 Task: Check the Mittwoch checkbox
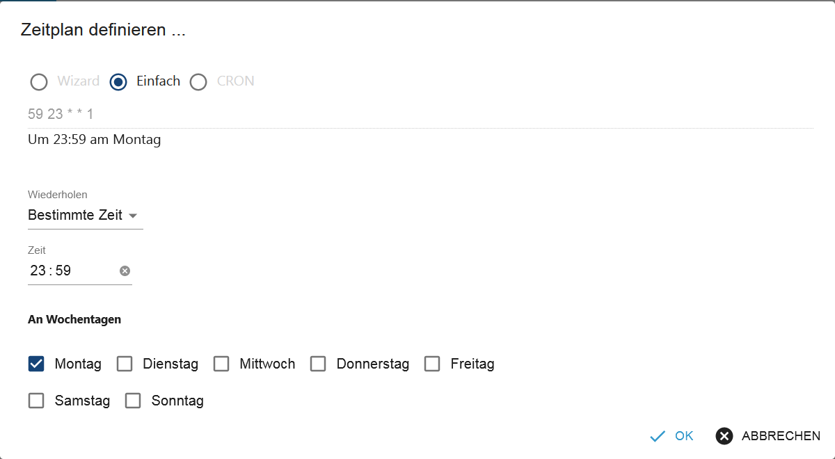(x=221, y=364)
